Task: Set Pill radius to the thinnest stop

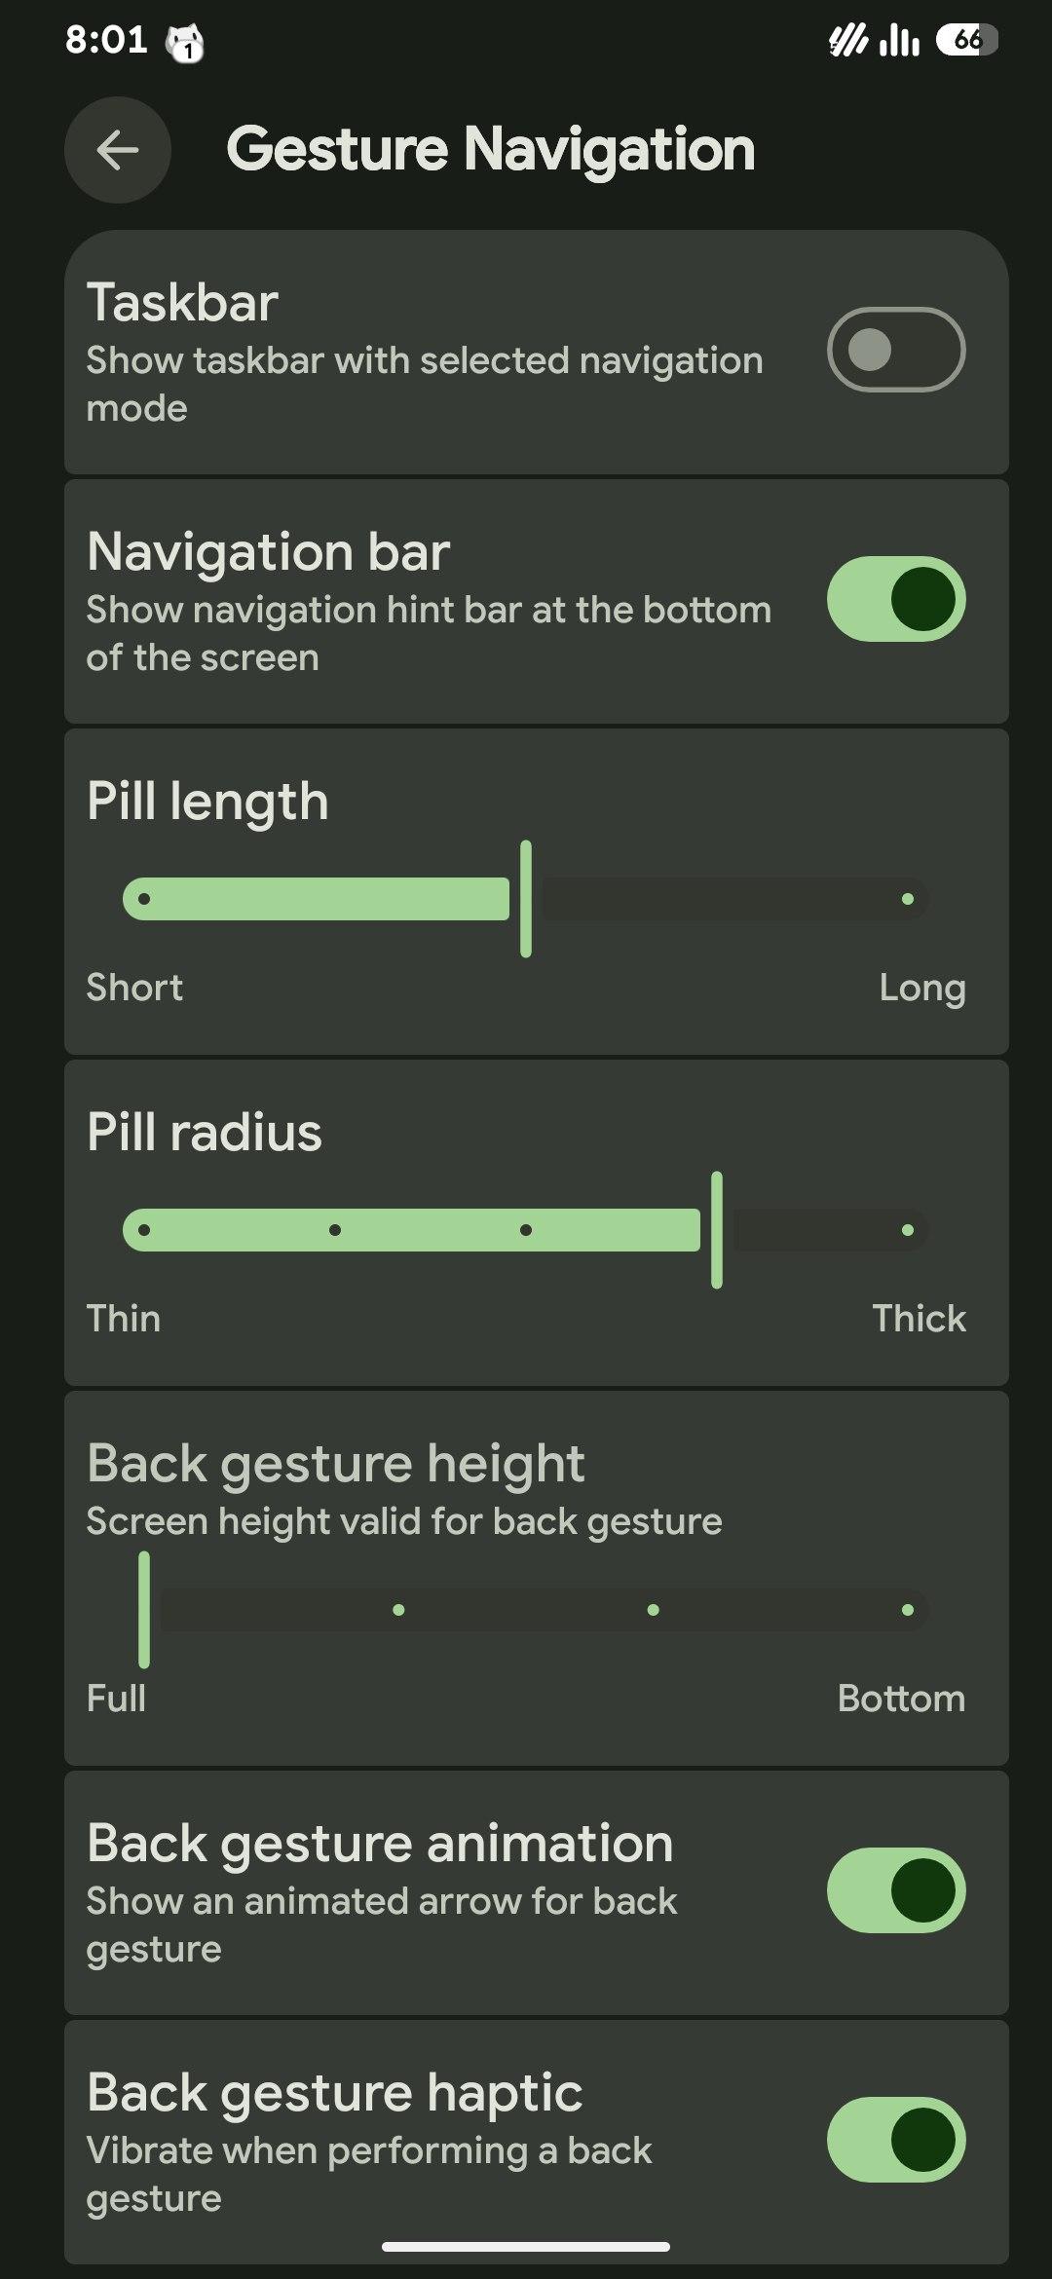Action: coord(144,1230)
